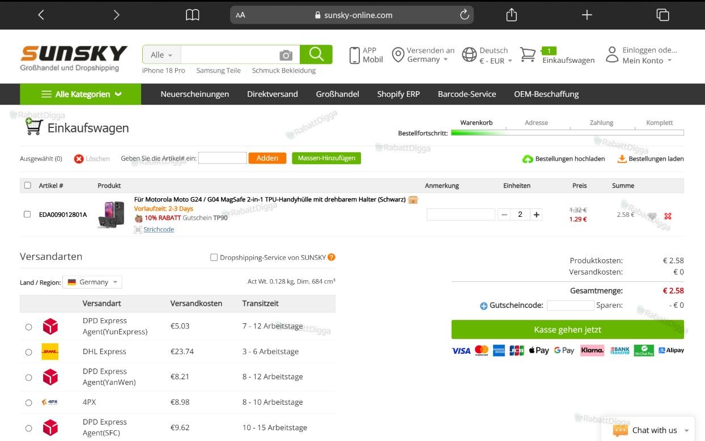Viewport: 705px width, 441px height.
Task: Increase quantity with the plus button
Action: pyautogui.click(x=537, y=215)
